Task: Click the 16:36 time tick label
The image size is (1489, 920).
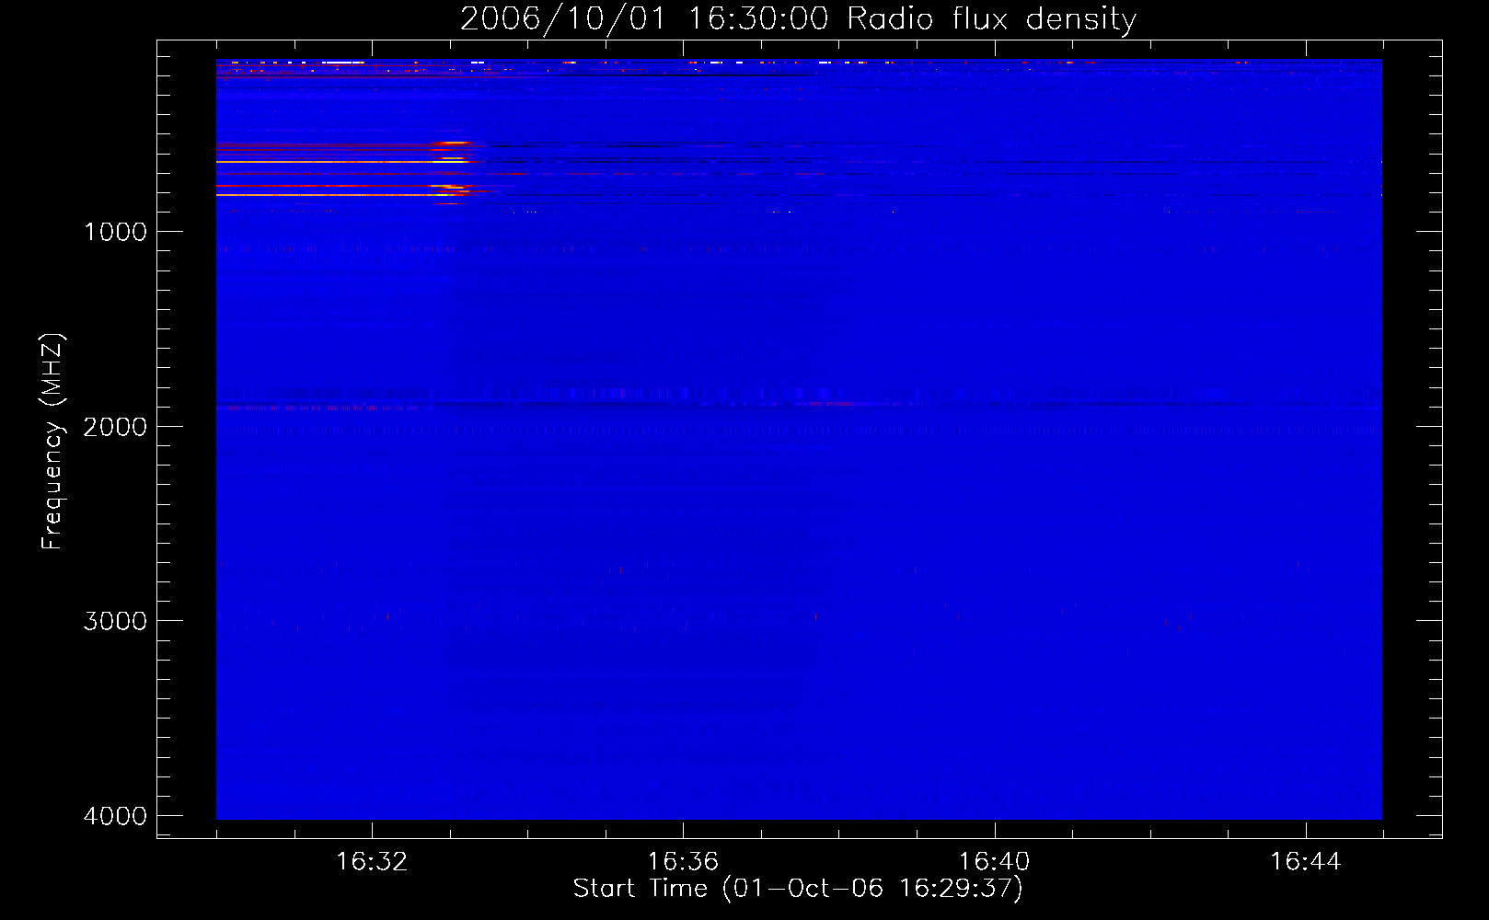Action: coord(683,862)
